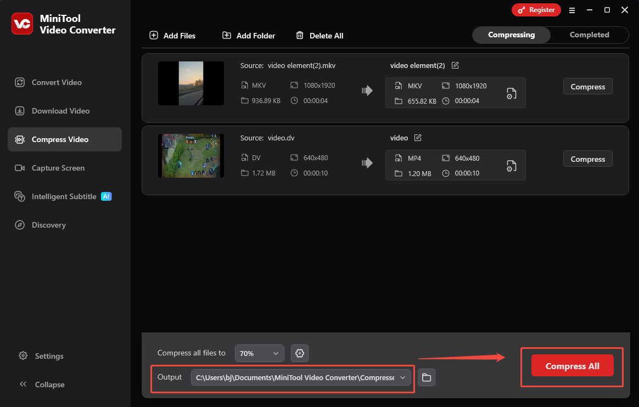This screenshot has width=639, height=407.
Task: Click Compress button for video.dv
Action: click(587, 159)
